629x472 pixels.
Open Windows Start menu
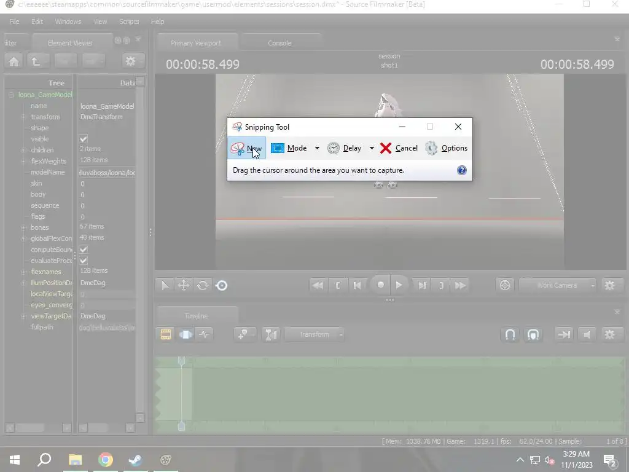click(15, 460)
